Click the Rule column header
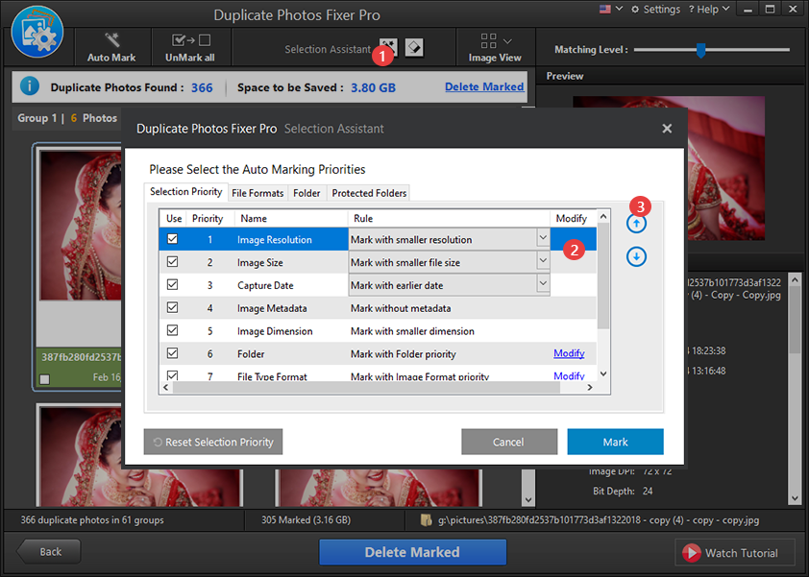This screenshot has width=809, height=577. (449, 218)
